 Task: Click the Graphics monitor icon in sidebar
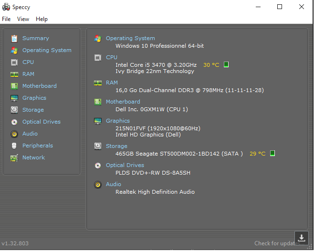pyautogui.click(x=14, y=98)
